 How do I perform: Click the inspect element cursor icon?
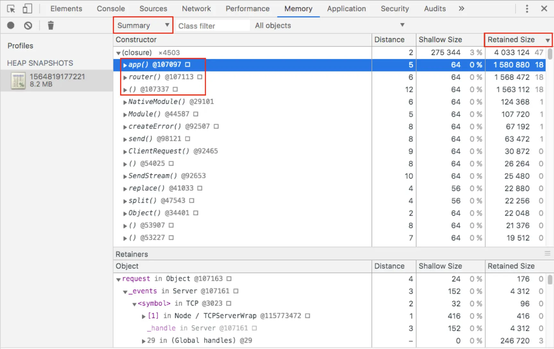tap(11, 9)
